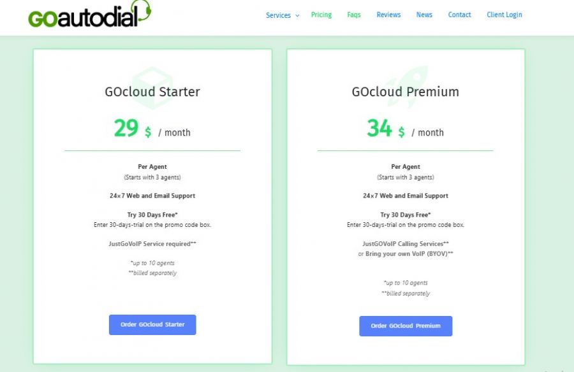Viewport: 574px width, 372px height.
Task: Visit the News section
Action: pos(423,15)
